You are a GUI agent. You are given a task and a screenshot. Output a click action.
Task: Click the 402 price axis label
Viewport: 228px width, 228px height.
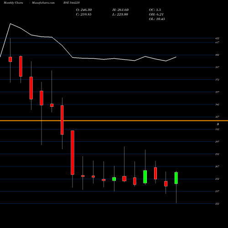pos(217,55)
